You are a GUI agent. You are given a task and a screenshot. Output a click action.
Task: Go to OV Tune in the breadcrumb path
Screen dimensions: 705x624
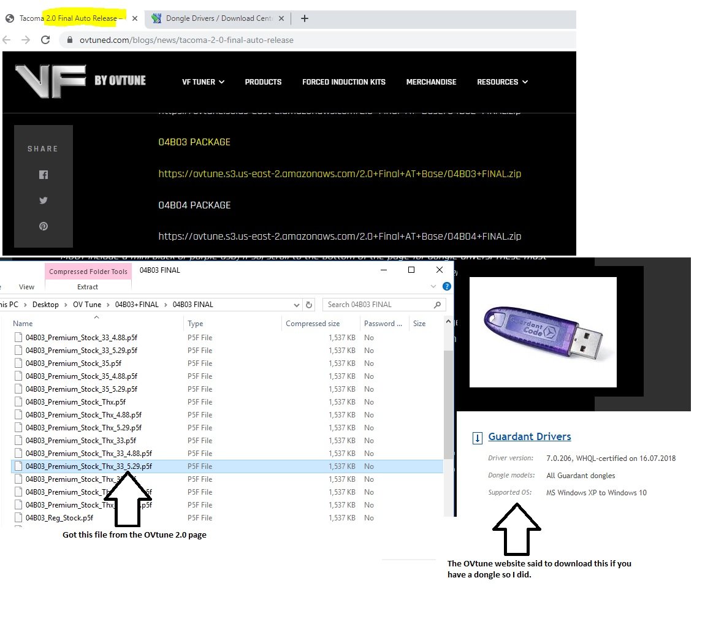(x=87, y=305)
